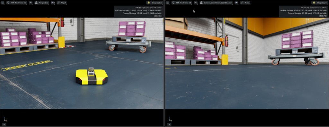Open show/hide visibility eye menu in left viewport
The height and width of the screenshot is (127, 329).
pyautogui.click(x=31, y=3)
